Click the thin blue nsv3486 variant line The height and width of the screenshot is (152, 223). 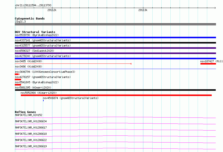(x=115, y=69)
